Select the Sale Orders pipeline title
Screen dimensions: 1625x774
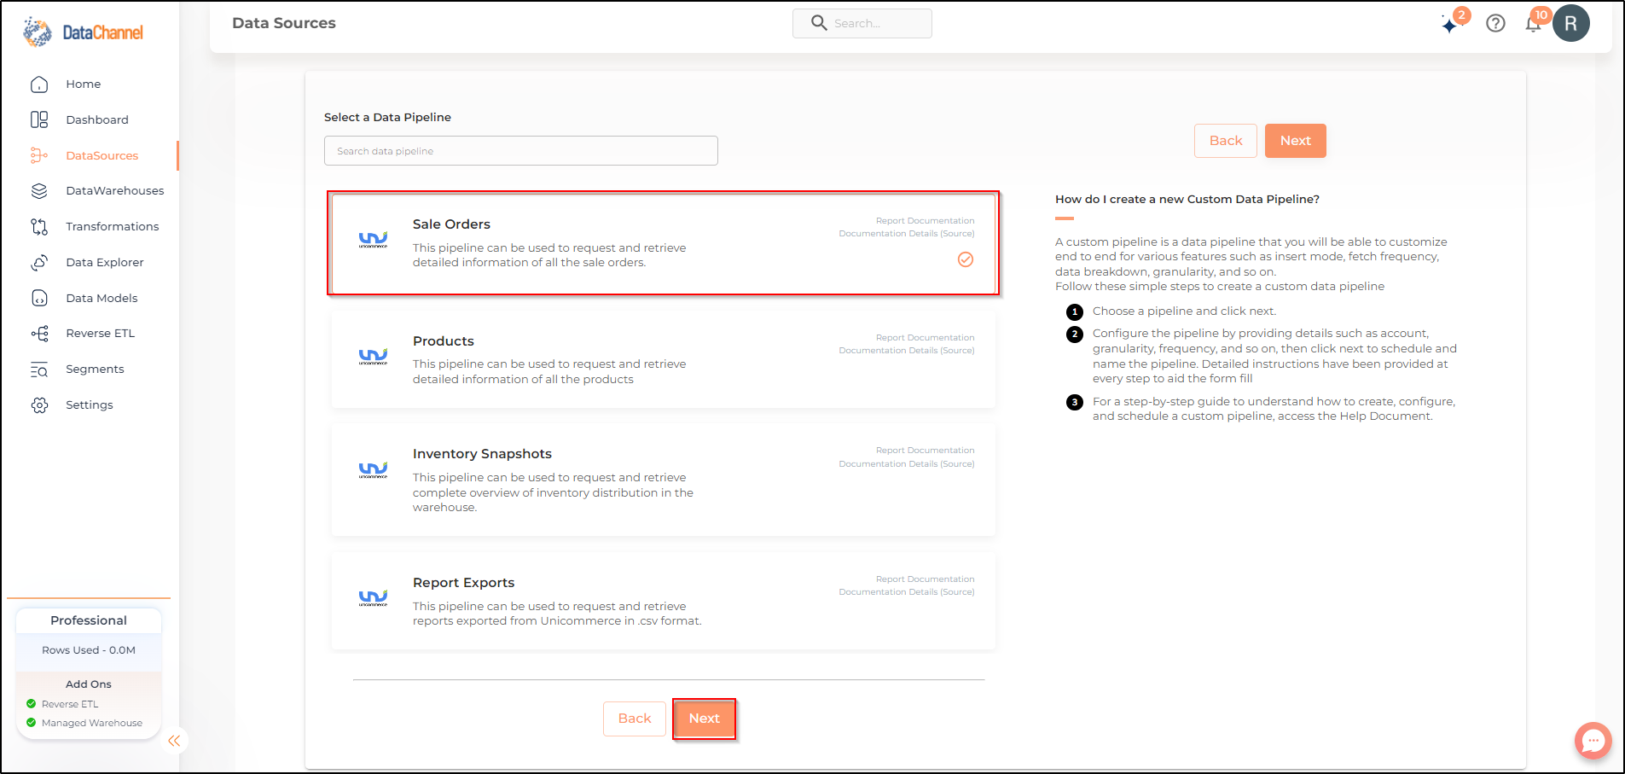(451, 224)
